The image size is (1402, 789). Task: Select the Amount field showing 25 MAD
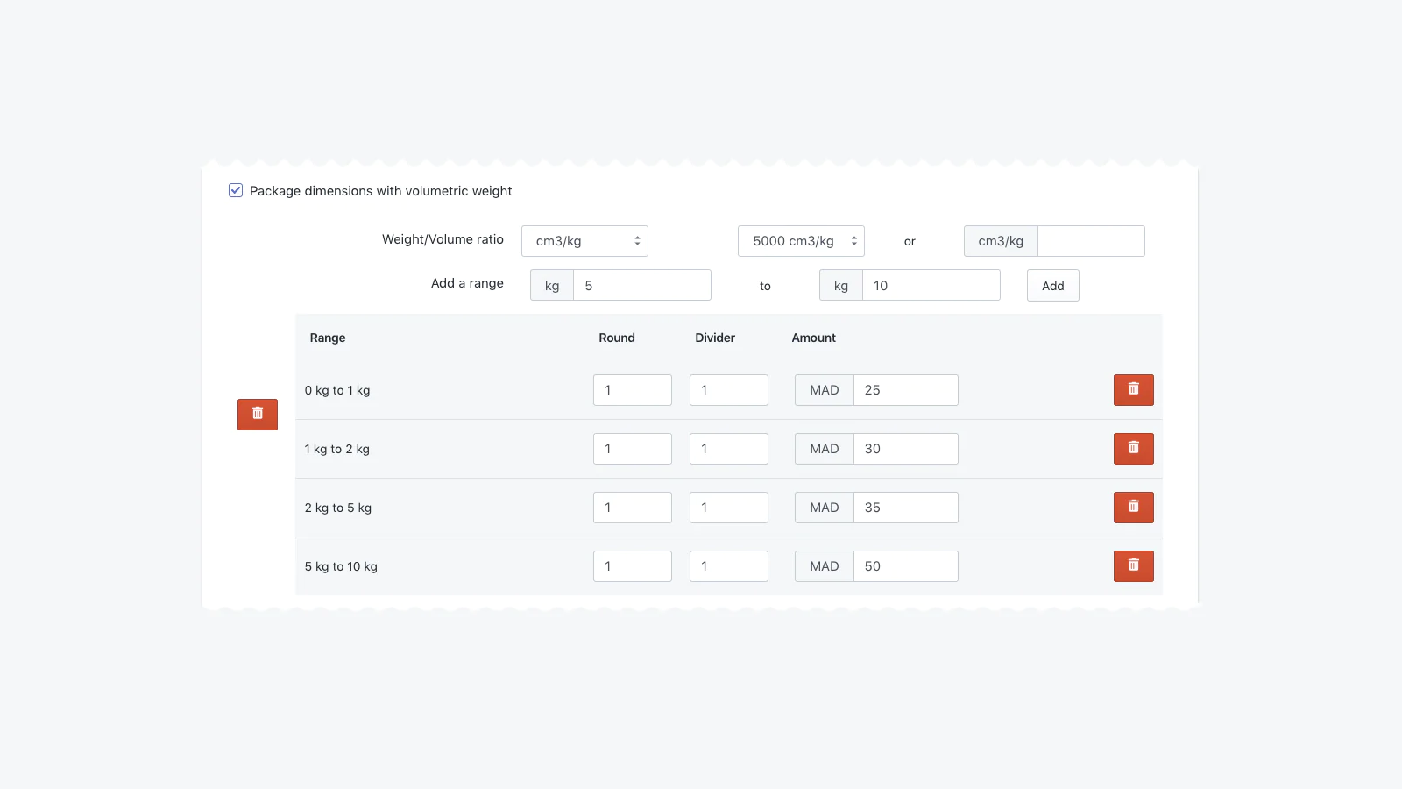pos(906,390)
